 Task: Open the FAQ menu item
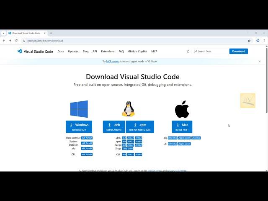click(x=121, y=51)
